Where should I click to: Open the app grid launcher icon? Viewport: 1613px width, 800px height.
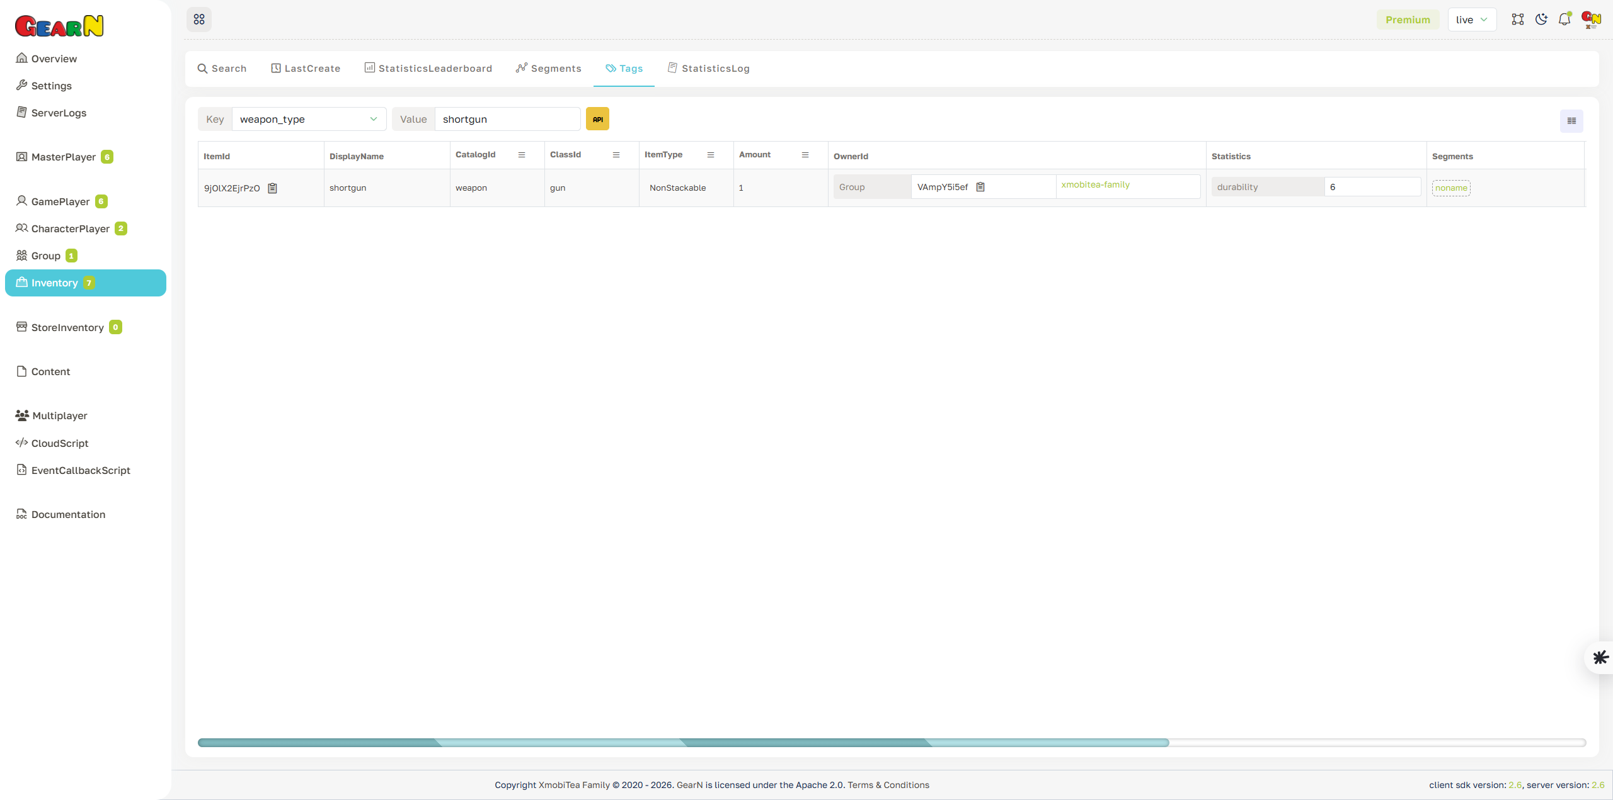[199, 19]
